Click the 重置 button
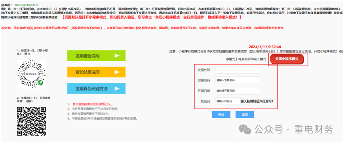The image size is (344, 143). pos(245,115)
